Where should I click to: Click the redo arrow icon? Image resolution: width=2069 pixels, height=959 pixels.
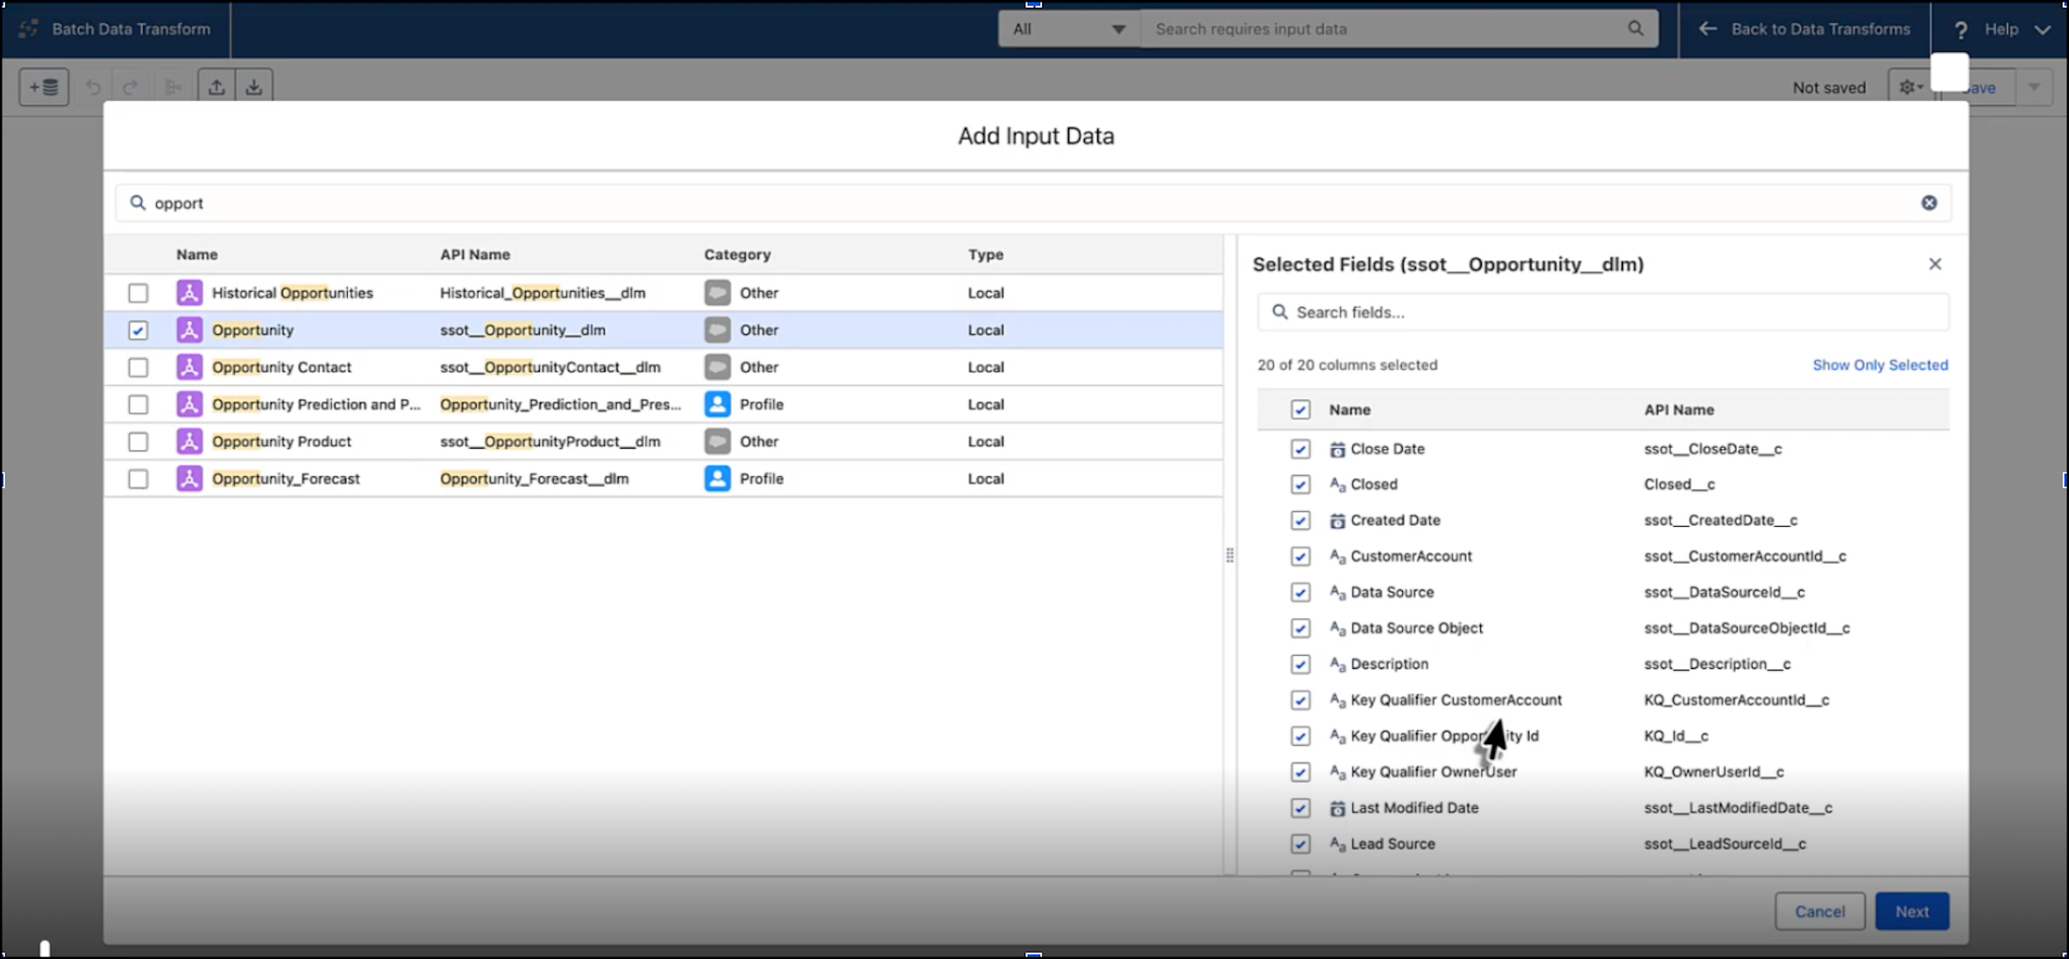coord(131,87)
